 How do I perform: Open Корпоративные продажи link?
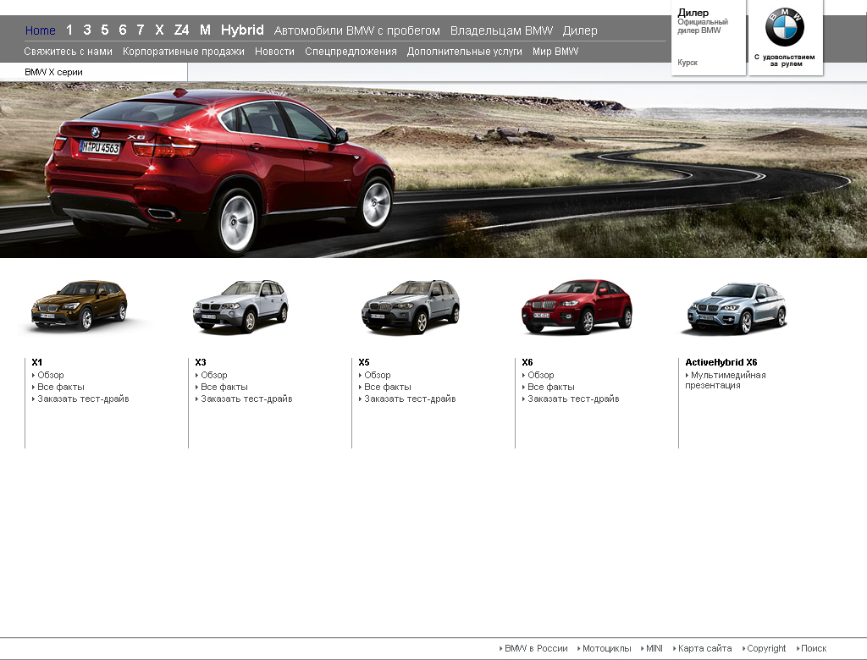(x=184, y=52)
